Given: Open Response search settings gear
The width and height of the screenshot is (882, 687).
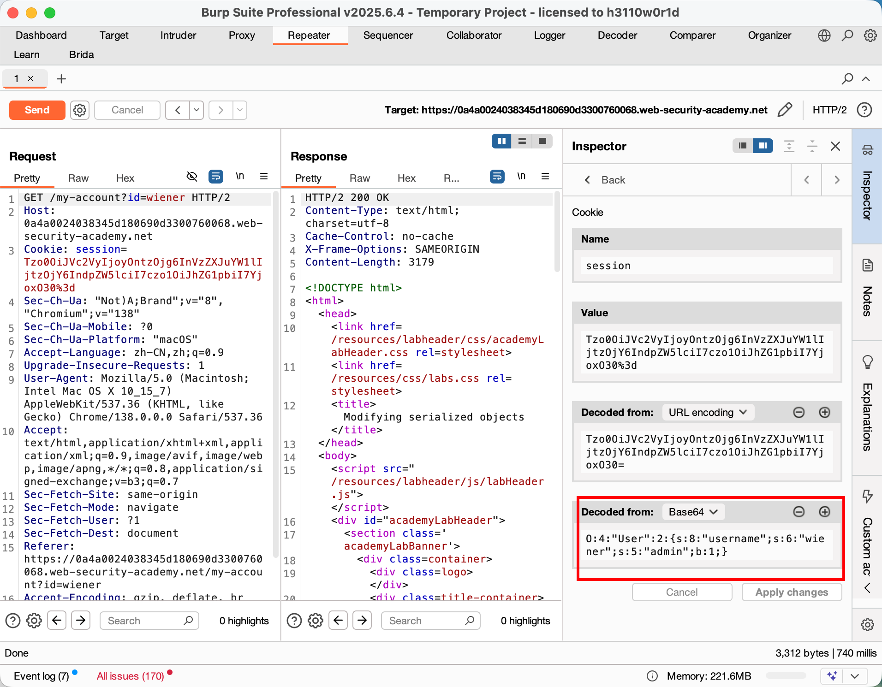Looking at the screenshot, I should pyautogui.click(x=316, y=621).
